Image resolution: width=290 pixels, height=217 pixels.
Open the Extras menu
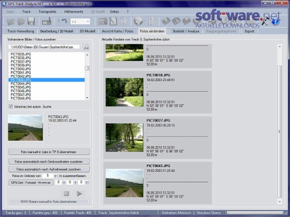pyautogui.click(x=114, y=12)
